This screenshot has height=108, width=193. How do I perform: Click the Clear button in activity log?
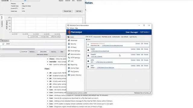tap(62, 52)
